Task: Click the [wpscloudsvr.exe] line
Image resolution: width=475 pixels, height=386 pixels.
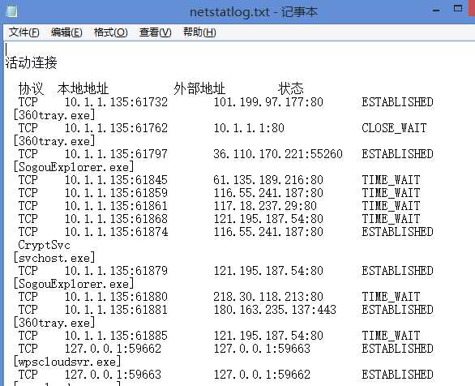Action: [x=67, y=362]
